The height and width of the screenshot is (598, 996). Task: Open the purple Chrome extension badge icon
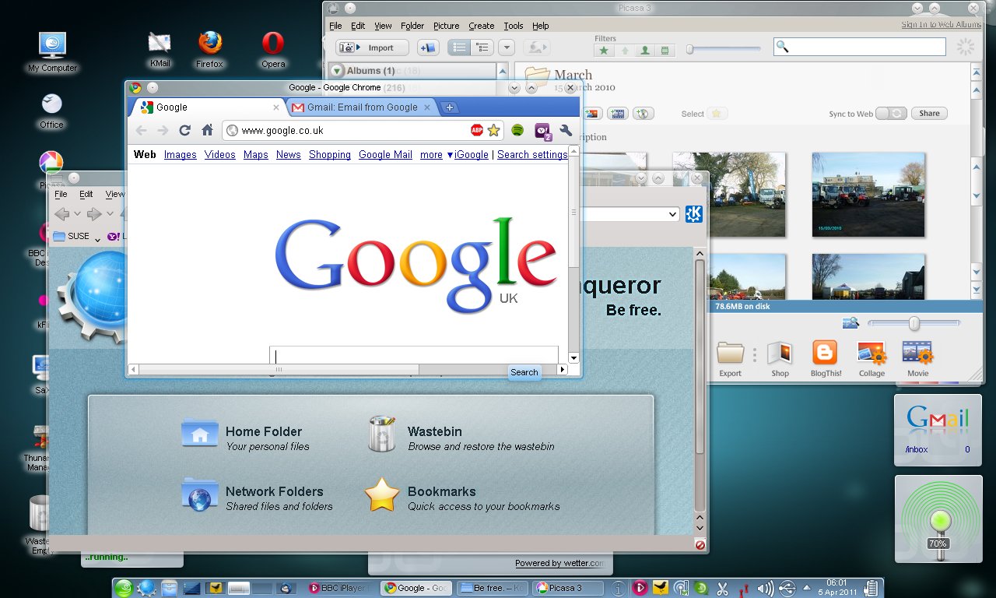[x=543, y=131]
